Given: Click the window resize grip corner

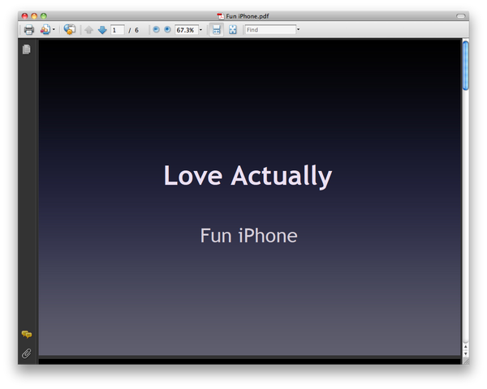Looking at the screenshot, I should pos(466,361).
